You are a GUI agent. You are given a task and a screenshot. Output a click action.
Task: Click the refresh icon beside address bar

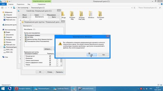coord(134,8)
